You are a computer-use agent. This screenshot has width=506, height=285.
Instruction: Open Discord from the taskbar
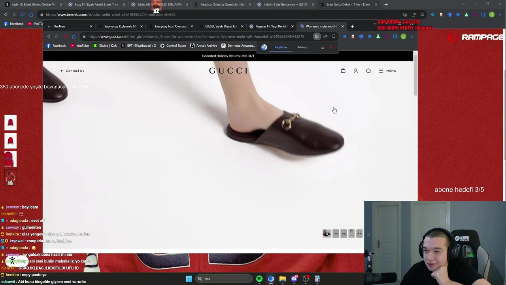(294, 279)
